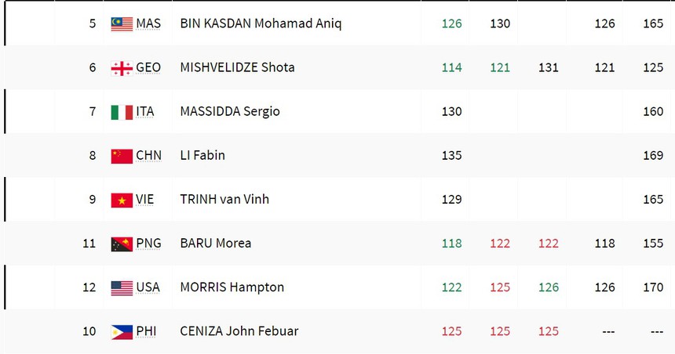The height and width of the screenshot is (354, 675).
Task: Select MASSIDDA Sergio's name
Action: click(x=230, y=111)
